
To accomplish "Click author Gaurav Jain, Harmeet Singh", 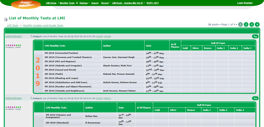I will (119, 57).
